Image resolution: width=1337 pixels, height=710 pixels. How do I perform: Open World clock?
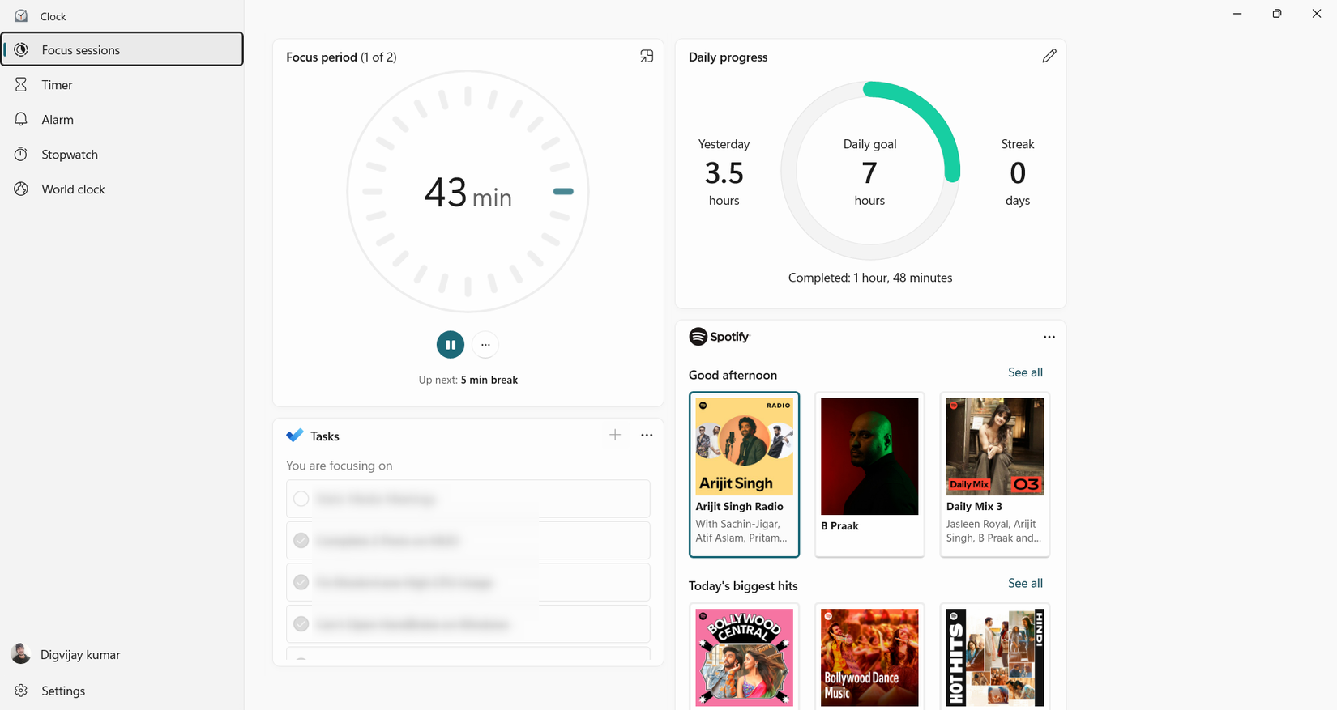[x=122, y=189]
